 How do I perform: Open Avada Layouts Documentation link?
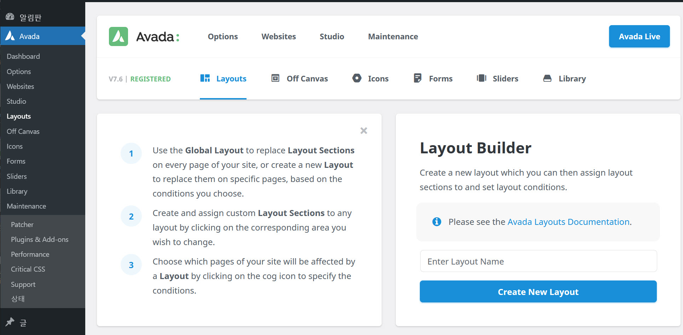[568, 222]
